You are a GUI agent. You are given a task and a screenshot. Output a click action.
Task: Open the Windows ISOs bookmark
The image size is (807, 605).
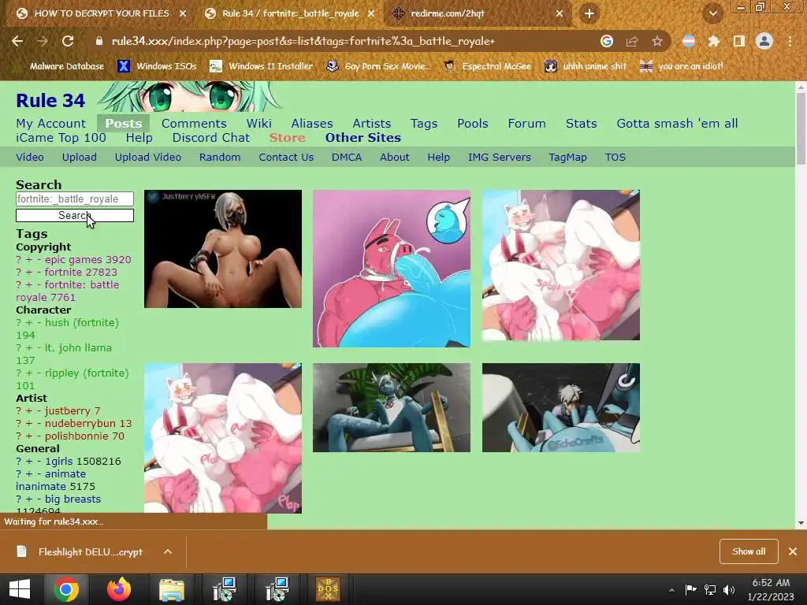pyautogui.click(x=157, y=66)
